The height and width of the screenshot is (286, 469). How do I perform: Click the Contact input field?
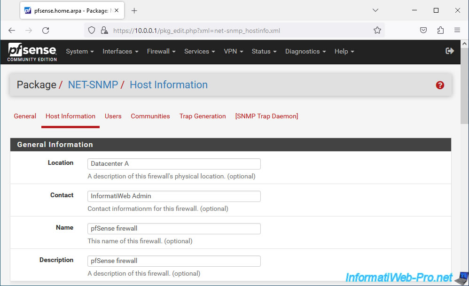pos(174,196)
